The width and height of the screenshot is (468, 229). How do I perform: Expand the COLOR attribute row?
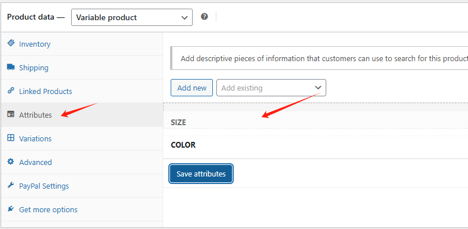[x=315, y=145]
